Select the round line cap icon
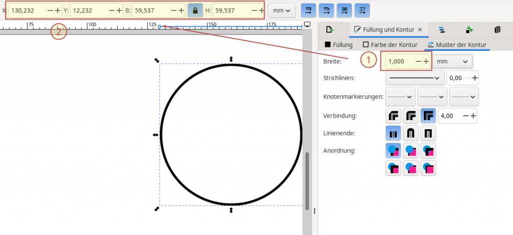This screenshot has height=235, width=513. pos(411,133)
